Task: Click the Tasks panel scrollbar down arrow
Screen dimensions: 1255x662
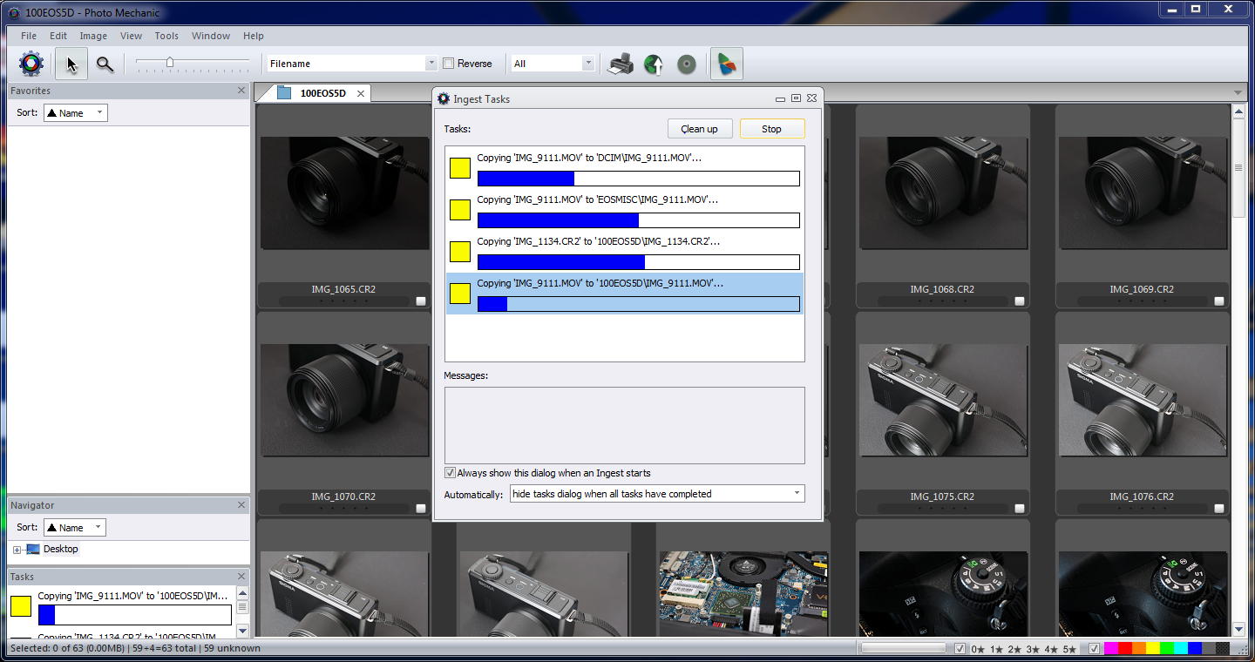Action: [242, 630]
